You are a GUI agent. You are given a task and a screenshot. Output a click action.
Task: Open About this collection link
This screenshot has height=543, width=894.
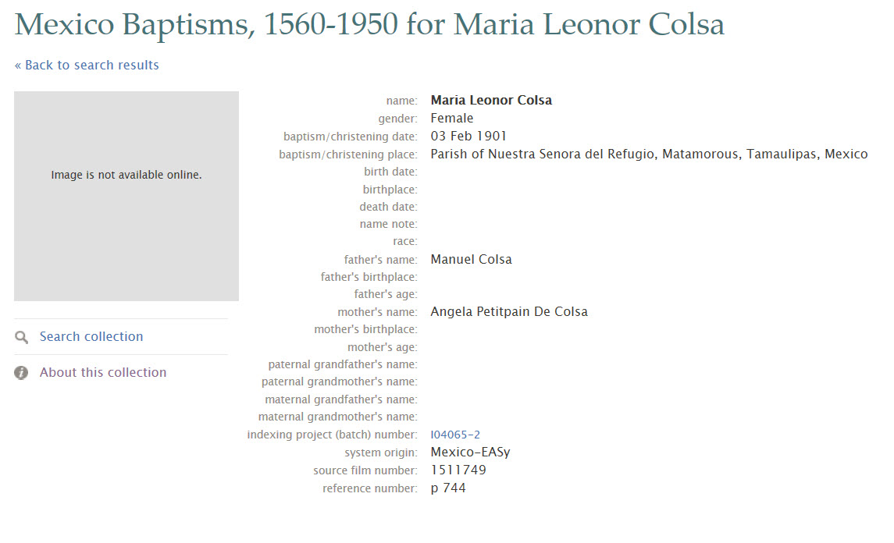(x=103, y=373)
